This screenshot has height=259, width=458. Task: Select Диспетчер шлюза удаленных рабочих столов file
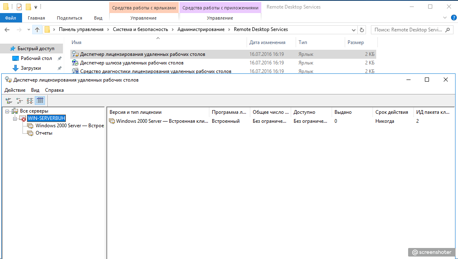tap(132, 63)
